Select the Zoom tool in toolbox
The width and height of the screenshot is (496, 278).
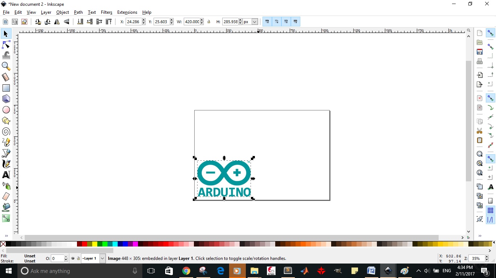(6, 66)
